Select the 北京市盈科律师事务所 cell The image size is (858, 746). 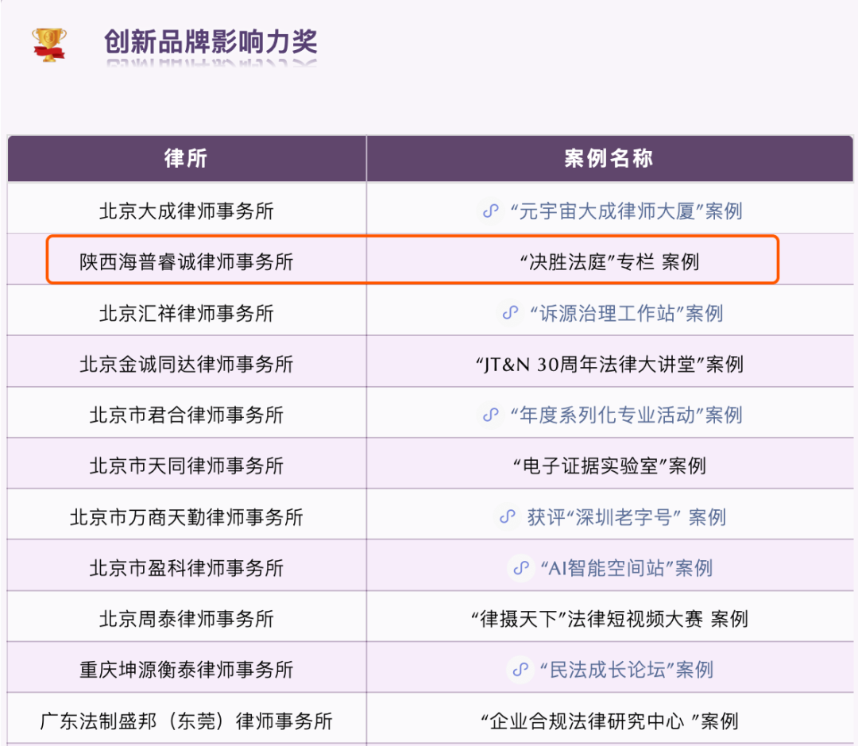coord(186,568)
